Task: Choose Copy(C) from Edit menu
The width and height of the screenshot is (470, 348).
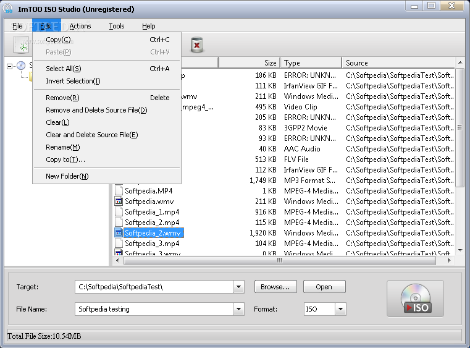Action: pyautogui.click(x=107, y=40)
